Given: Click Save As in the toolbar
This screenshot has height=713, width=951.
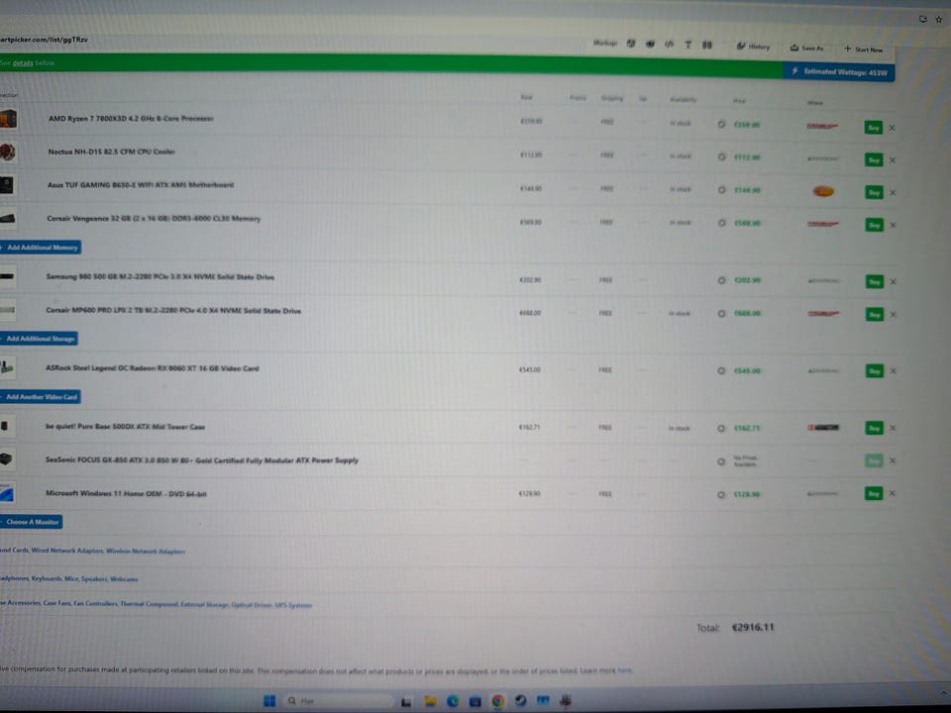Looking at the screenshot, I should click(806, 48).
